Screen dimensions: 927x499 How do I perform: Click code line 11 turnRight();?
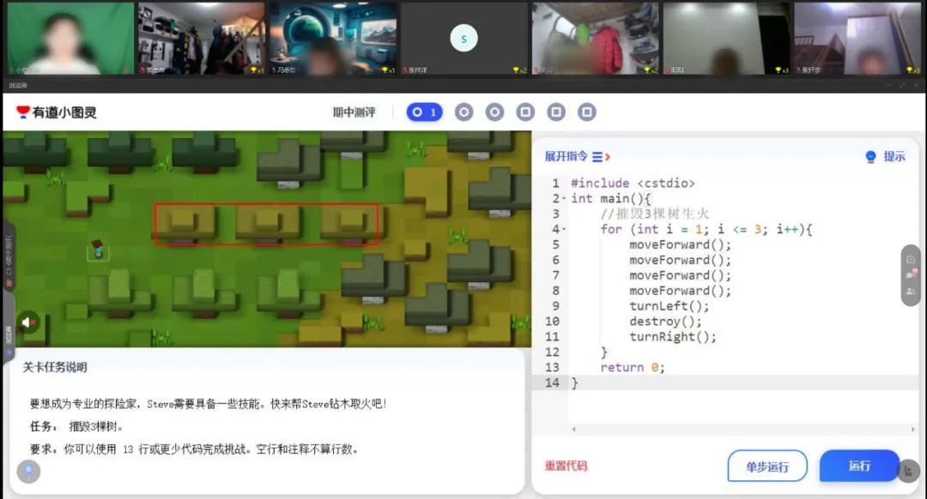672,337
